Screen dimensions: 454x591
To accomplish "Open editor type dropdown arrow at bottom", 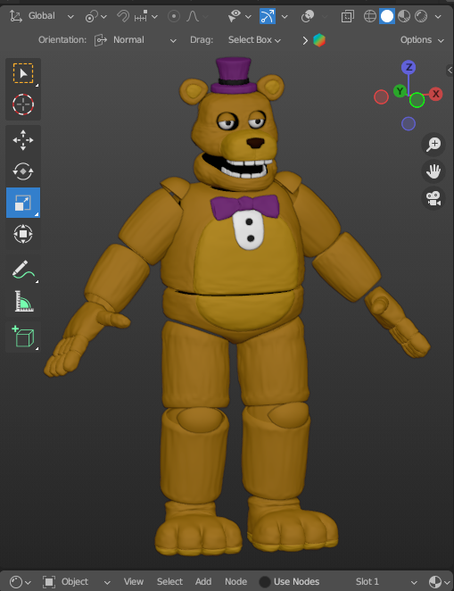I will tap(28, 583).
